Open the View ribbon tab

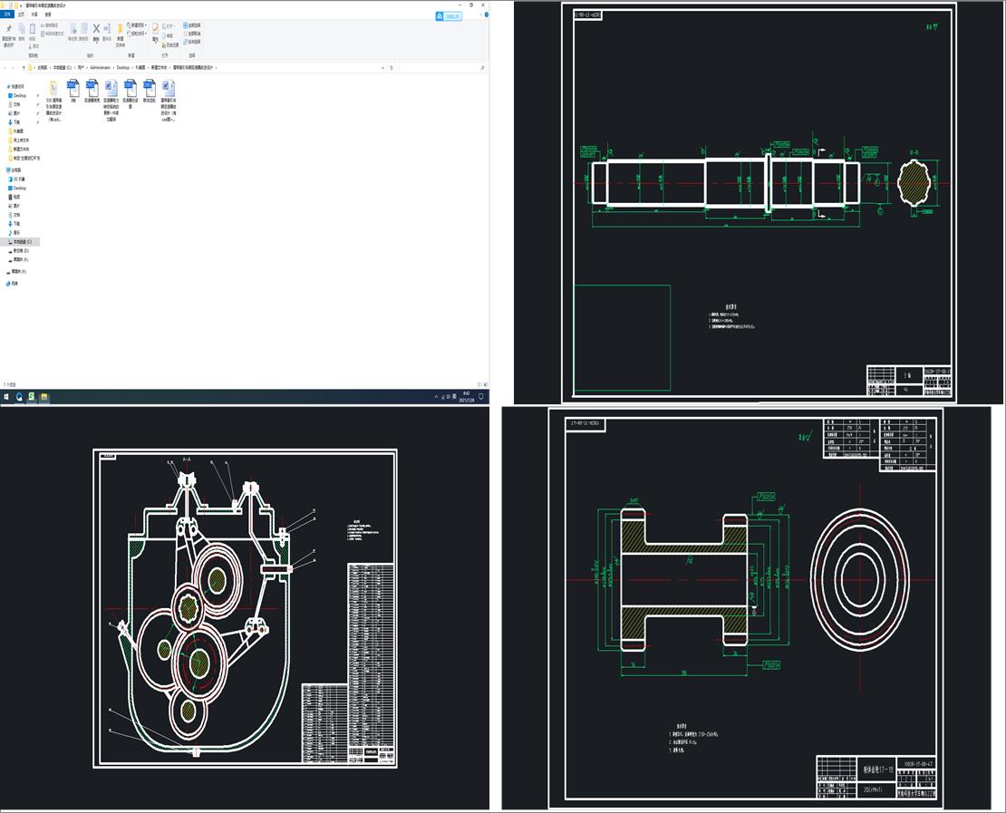coord(48,15)
